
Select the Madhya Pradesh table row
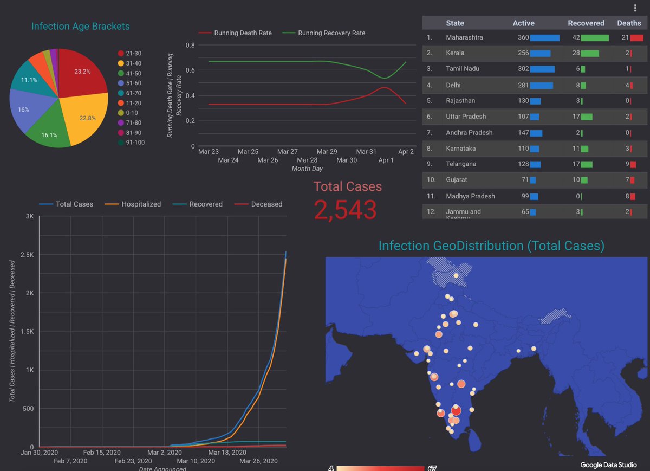coord(535,196)
